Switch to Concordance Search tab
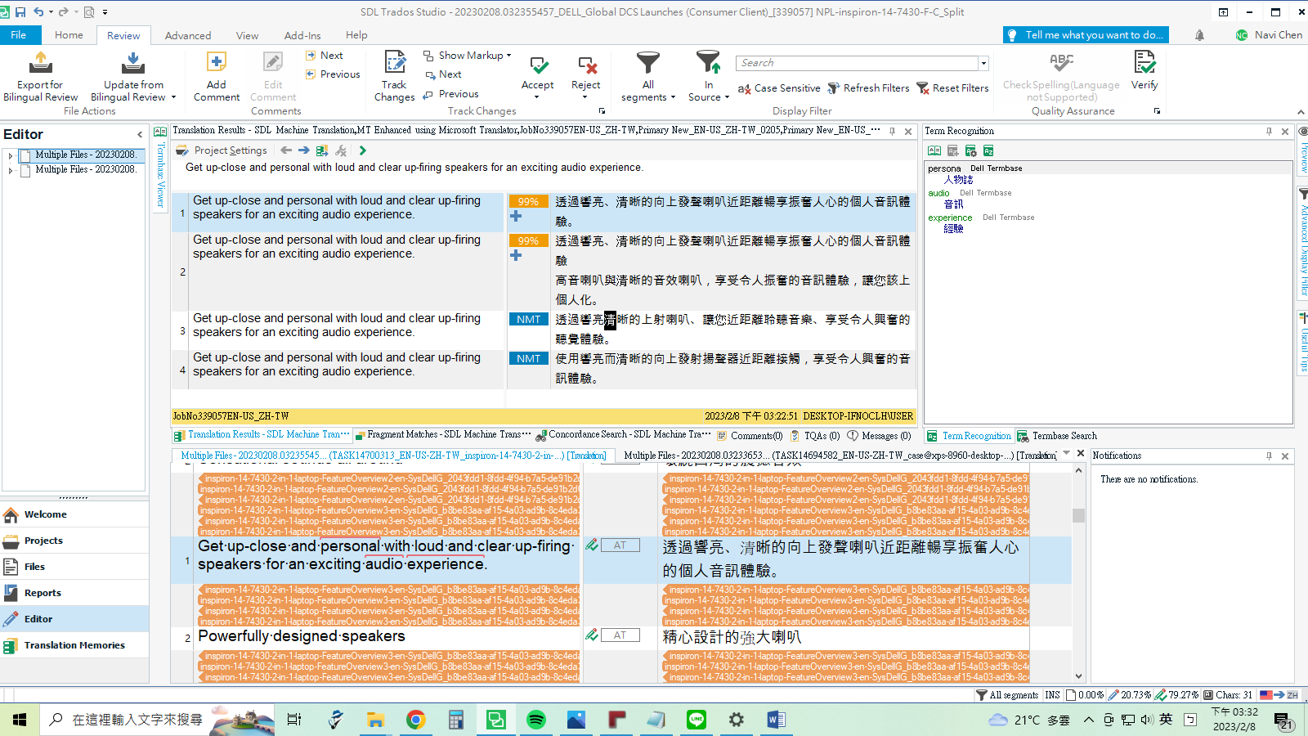Viewport: 1308px width, 736px height. (624, 435)
